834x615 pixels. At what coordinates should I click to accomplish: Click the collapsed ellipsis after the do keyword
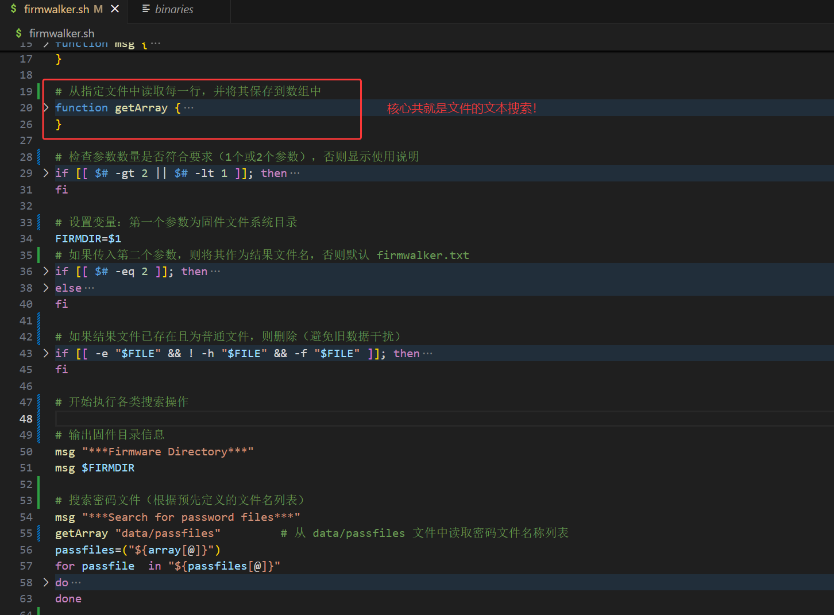click(x=76, y=583)
